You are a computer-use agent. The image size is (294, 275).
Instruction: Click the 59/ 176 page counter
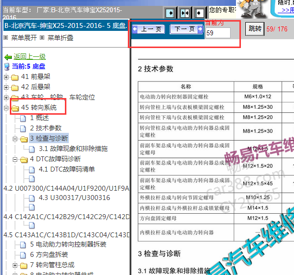(x=277, y=29)
